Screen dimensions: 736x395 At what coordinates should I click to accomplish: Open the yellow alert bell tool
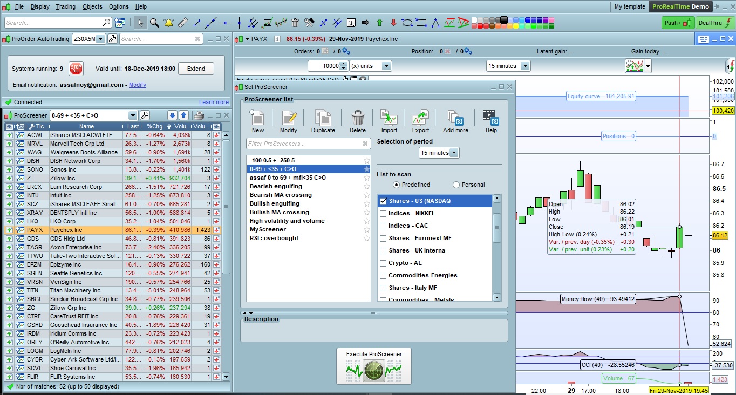[x=168, y=23]
